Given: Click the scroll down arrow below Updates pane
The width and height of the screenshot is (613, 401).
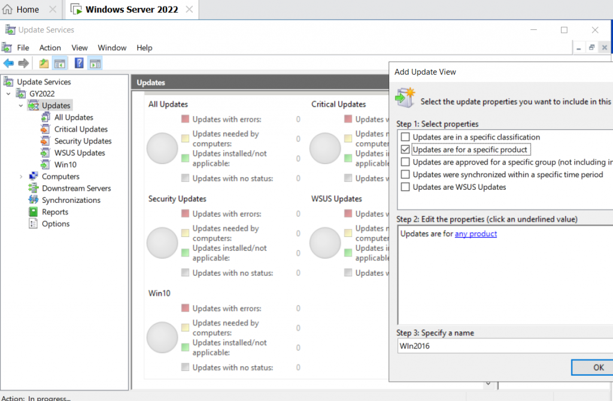Looking at the screenshot, I should (x=488, y=384).
